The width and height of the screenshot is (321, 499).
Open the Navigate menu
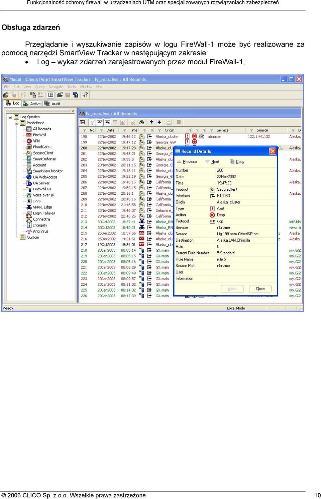pos(56,87)
